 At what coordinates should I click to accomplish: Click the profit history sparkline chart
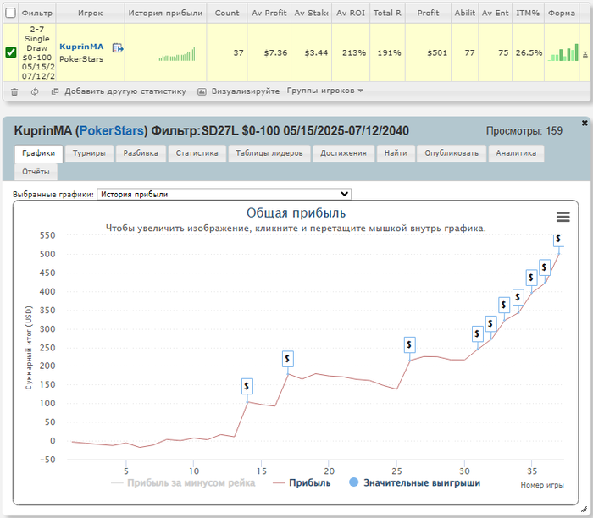pos(176,54)
